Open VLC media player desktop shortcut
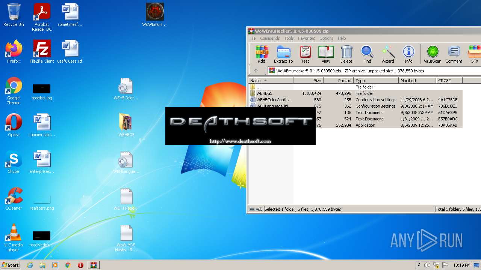481x270 pixels. click(x=14, y=238)
